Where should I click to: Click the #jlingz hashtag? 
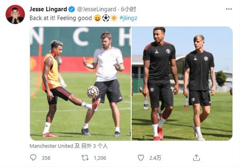[x=128, y=18]
